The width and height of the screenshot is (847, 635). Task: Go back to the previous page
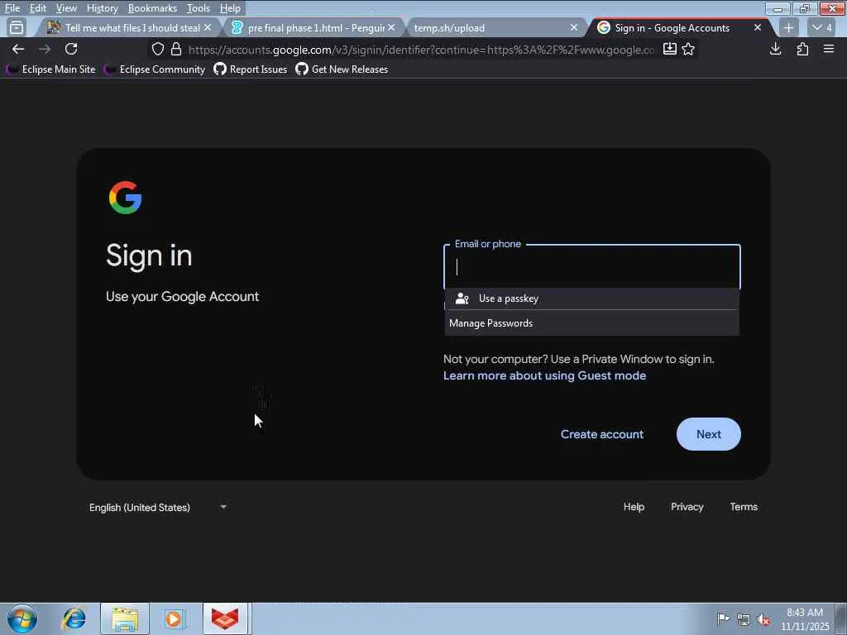pyautogui.click(x=18, y=49)
